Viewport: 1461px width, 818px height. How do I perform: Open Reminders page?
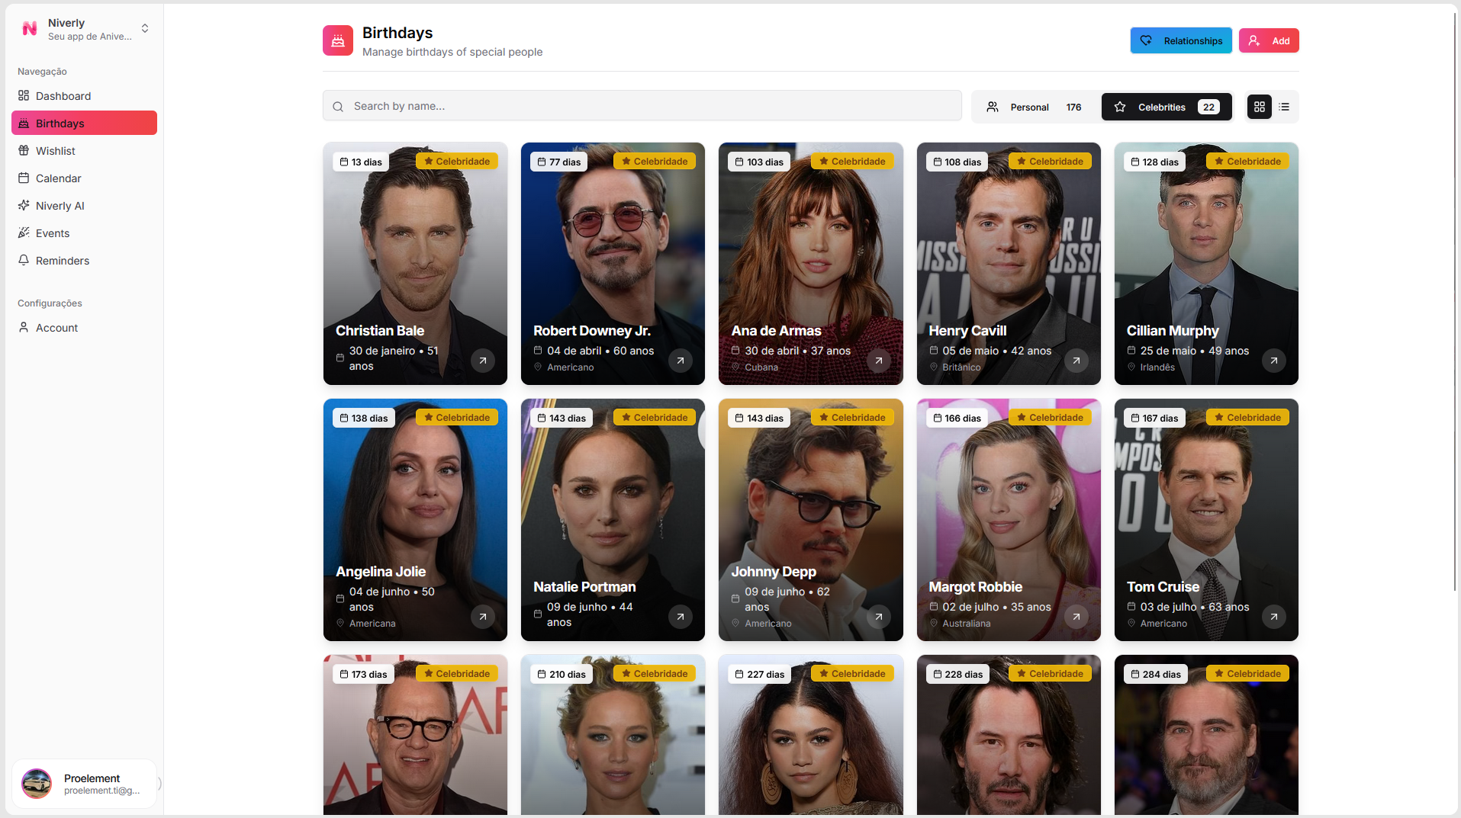(x=84, y=261)
